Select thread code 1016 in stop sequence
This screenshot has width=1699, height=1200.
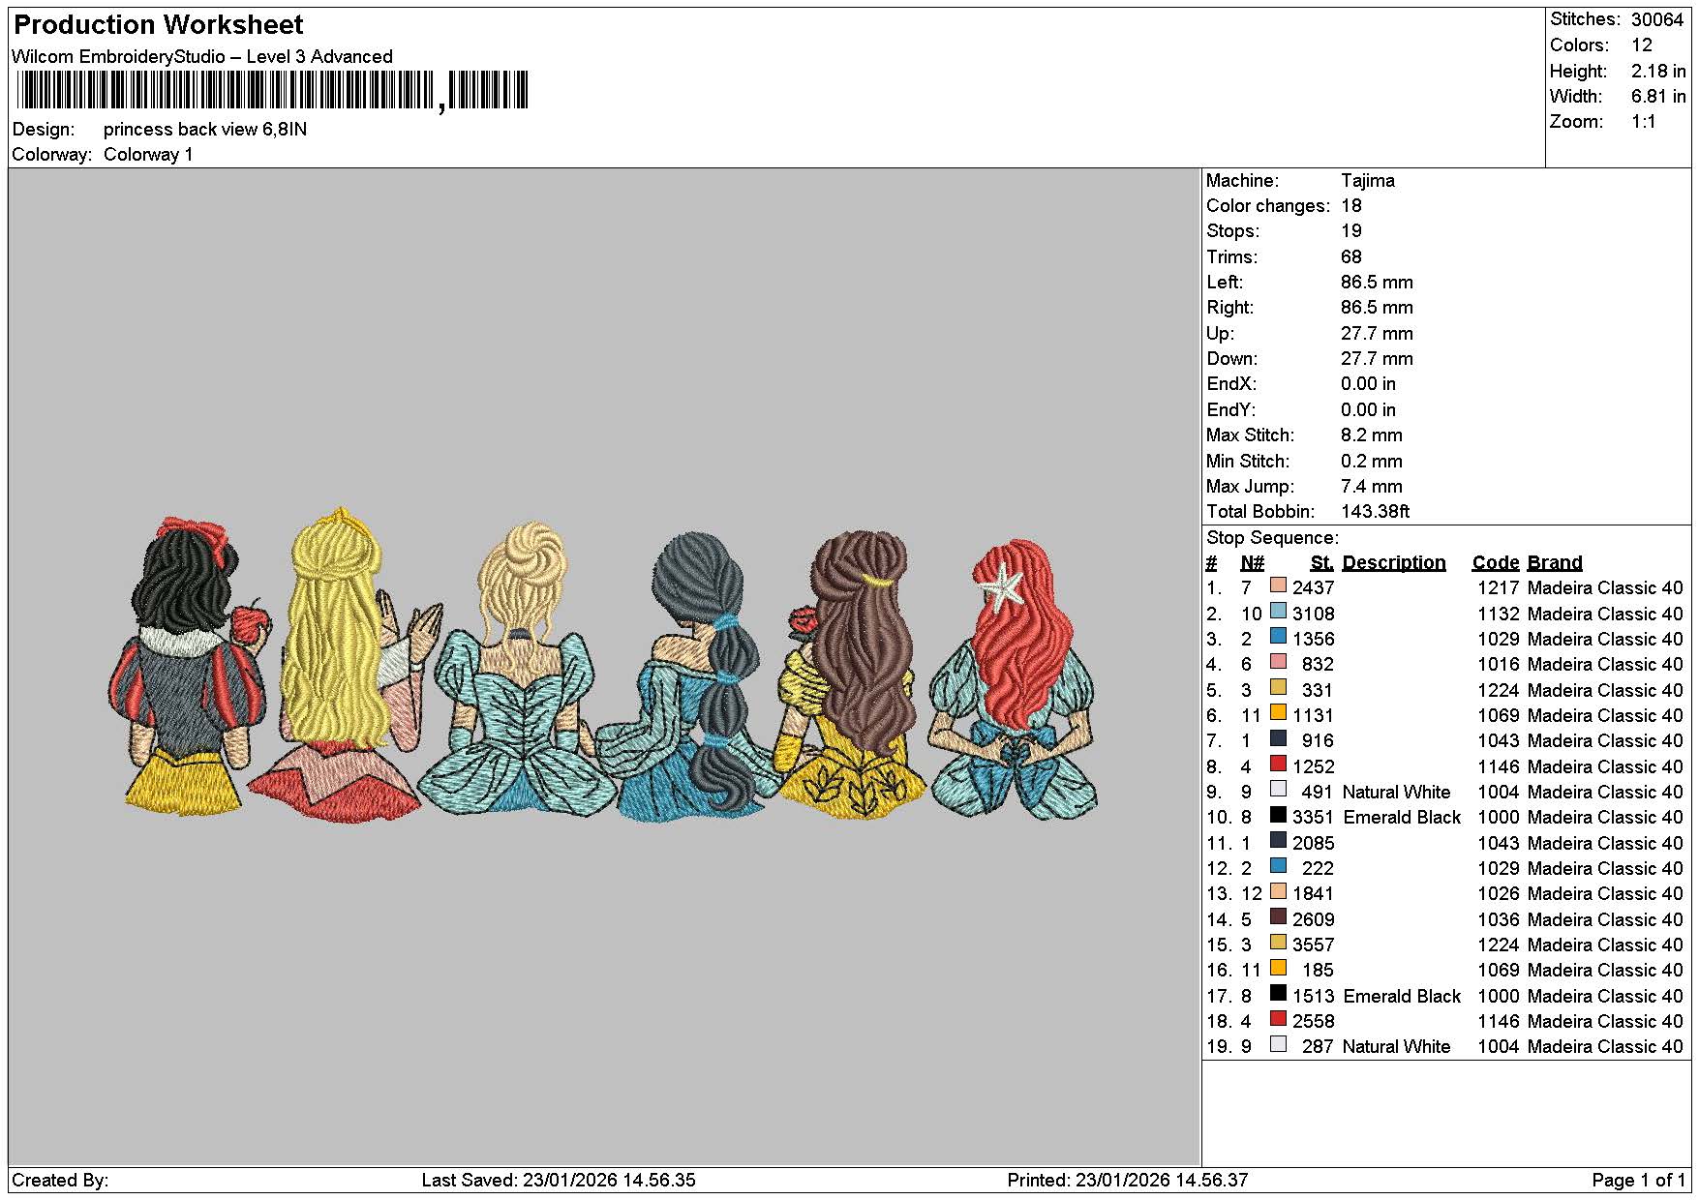tap(1499, 664)
